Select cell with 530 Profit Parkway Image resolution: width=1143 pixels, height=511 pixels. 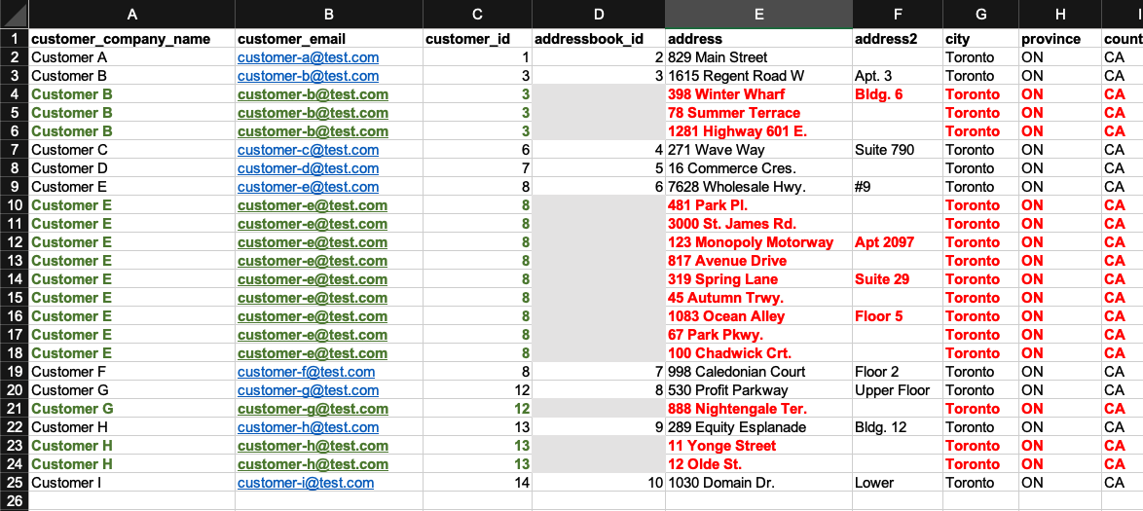click(758, 390)
